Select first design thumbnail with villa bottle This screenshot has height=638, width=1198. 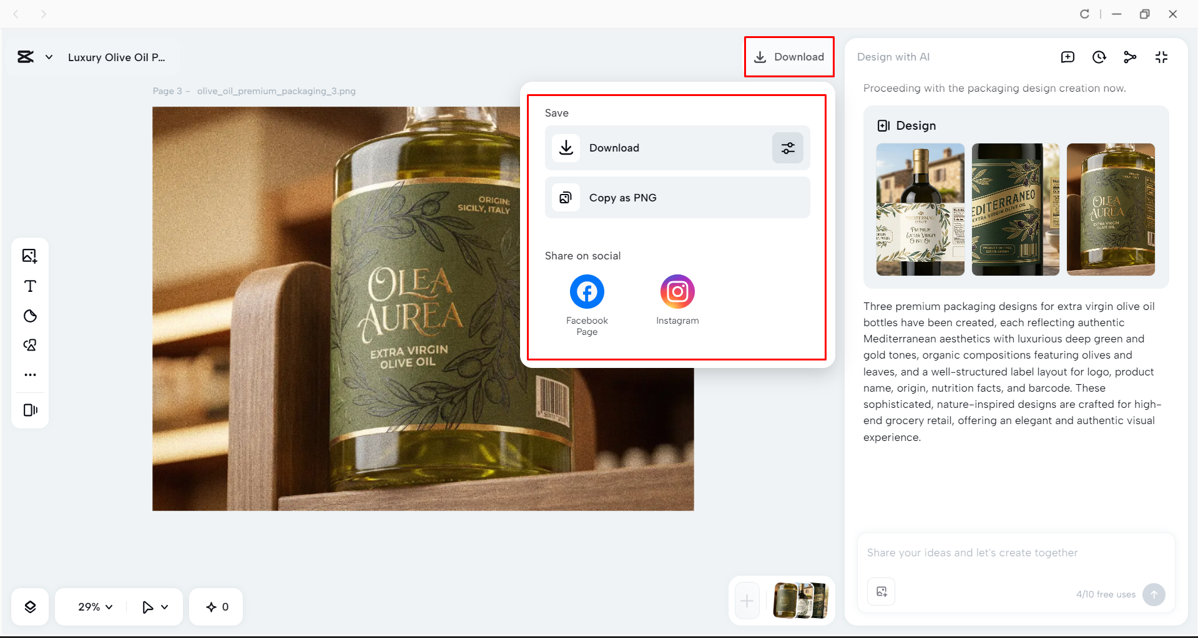click(x=920, y=210)
